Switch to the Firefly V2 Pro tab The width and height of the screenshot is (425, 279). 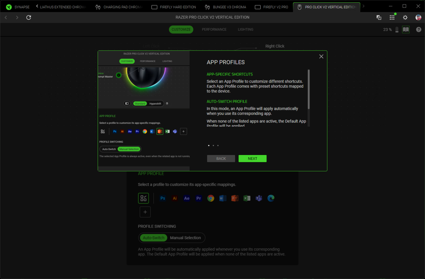click(272, 7)
